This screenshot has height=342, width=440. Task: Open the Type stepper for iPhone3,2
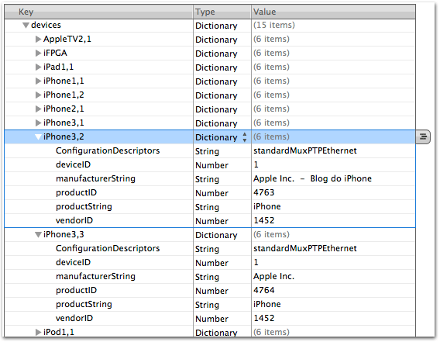[245, 137]
